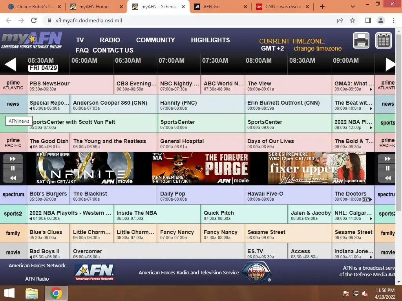Click FRI 04/29 date label
Image resolution: width=402 pixels, height=301 pixels.
point(43,68)
